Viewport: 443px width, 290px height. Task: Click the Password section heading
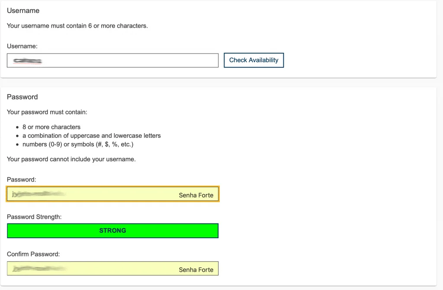coord(22,97)
